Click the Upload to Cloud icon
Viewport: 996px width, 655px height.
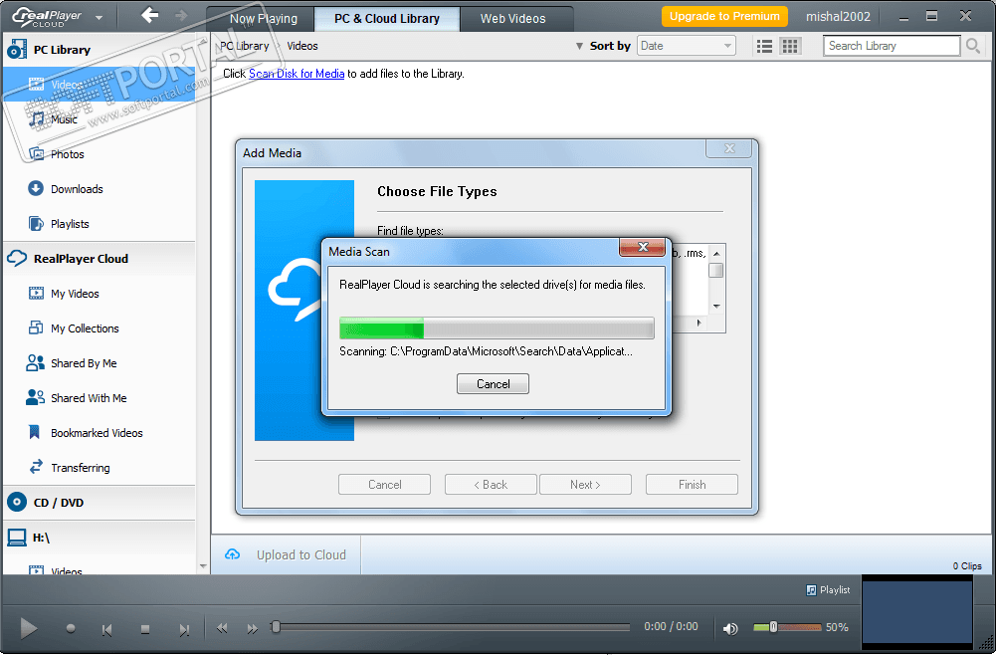pyautogui.click(x=233, y=554)
